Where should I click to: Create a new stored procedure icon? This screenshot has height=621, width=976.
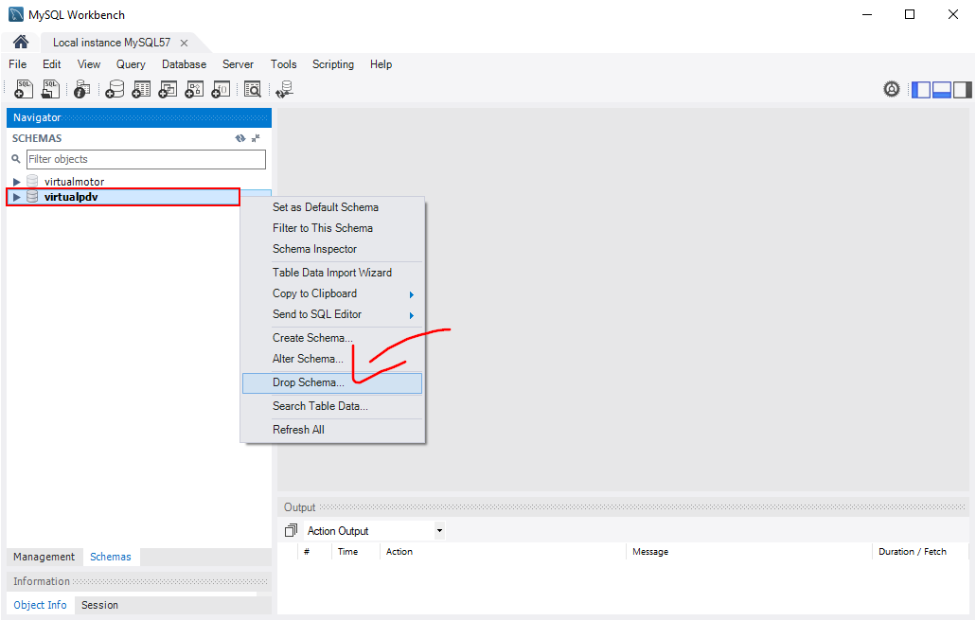(x=194, y=89)
